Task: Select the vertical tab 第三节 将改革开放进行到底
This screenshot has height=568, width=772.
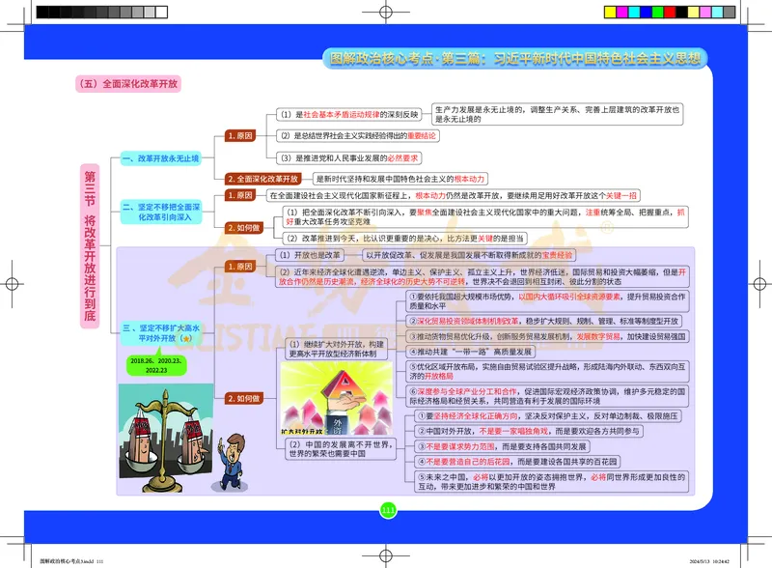Action: click(x=88, y=241)
